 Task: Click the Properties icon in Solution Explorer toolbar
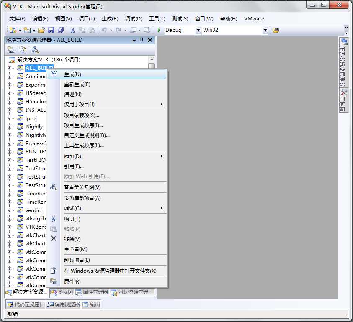tap(11, 50)
